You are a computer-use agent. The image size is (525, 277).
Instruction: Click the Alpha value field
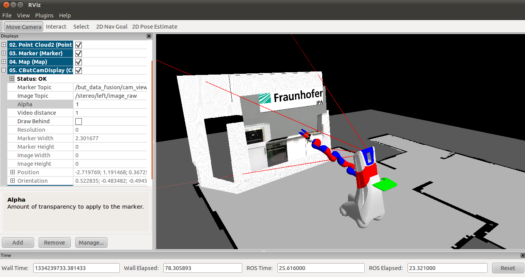110,104
